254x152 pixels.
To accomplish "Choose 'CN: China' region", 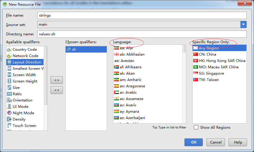I will point(207,54).
